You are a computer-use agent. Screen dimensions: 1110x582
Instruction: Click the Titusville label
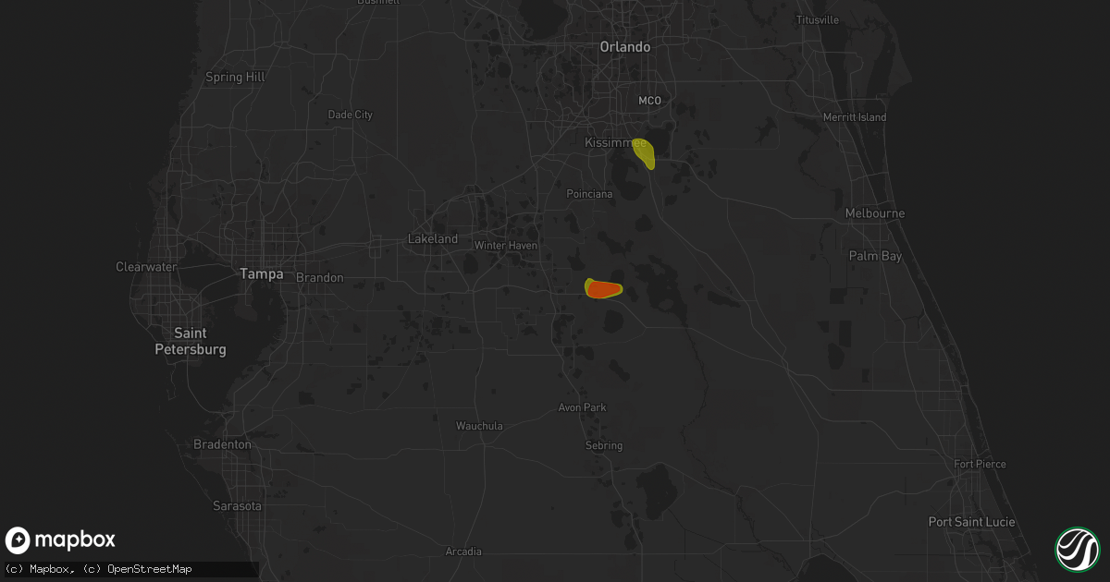click(818, 19)
